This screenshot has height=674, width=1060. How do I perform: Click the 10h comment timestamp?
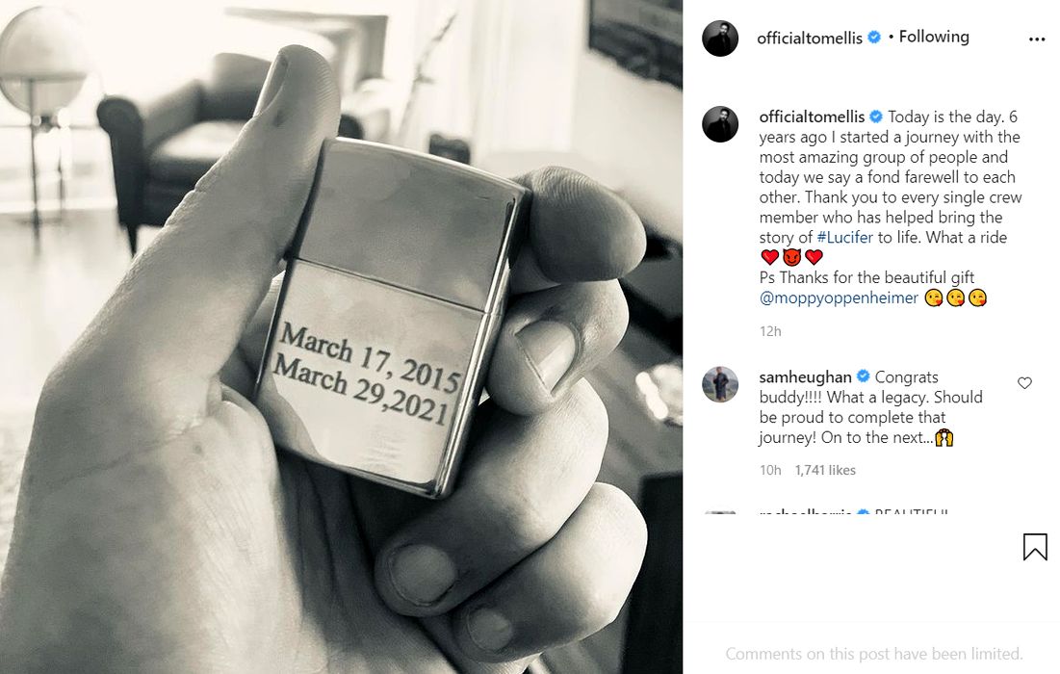pos(770,470)
